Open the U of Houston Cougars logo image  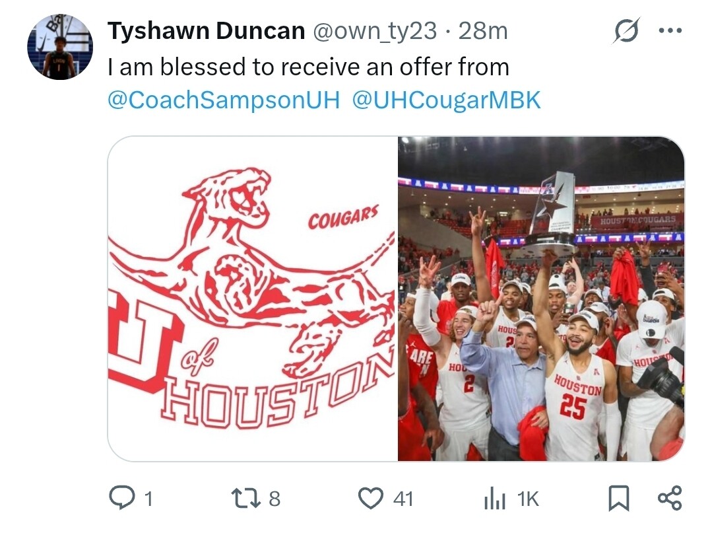(x=253, y=299)
